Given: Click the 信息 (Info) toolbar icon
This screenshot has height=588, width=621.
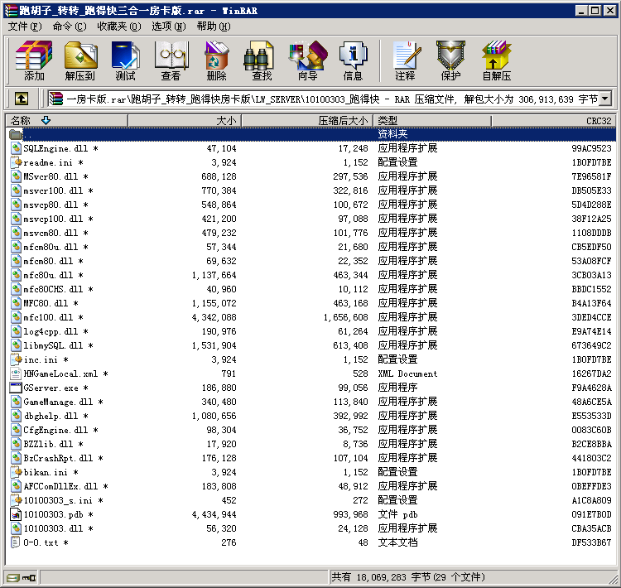Looking at the screenshot, I should pyautogui.click(x=353, y=60).
